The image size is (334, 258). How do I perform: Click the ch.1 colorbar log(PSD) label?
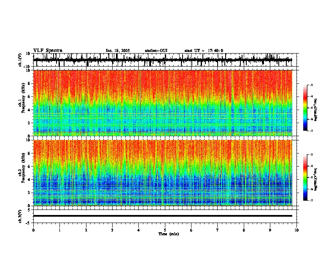coord(316,110)
